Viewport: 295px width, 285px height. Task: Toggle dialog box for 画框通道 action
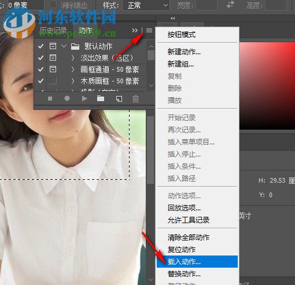[x=53, y=69]
